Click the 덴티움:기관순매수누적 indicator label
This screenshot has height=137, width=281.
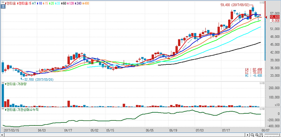pos(22,109)
